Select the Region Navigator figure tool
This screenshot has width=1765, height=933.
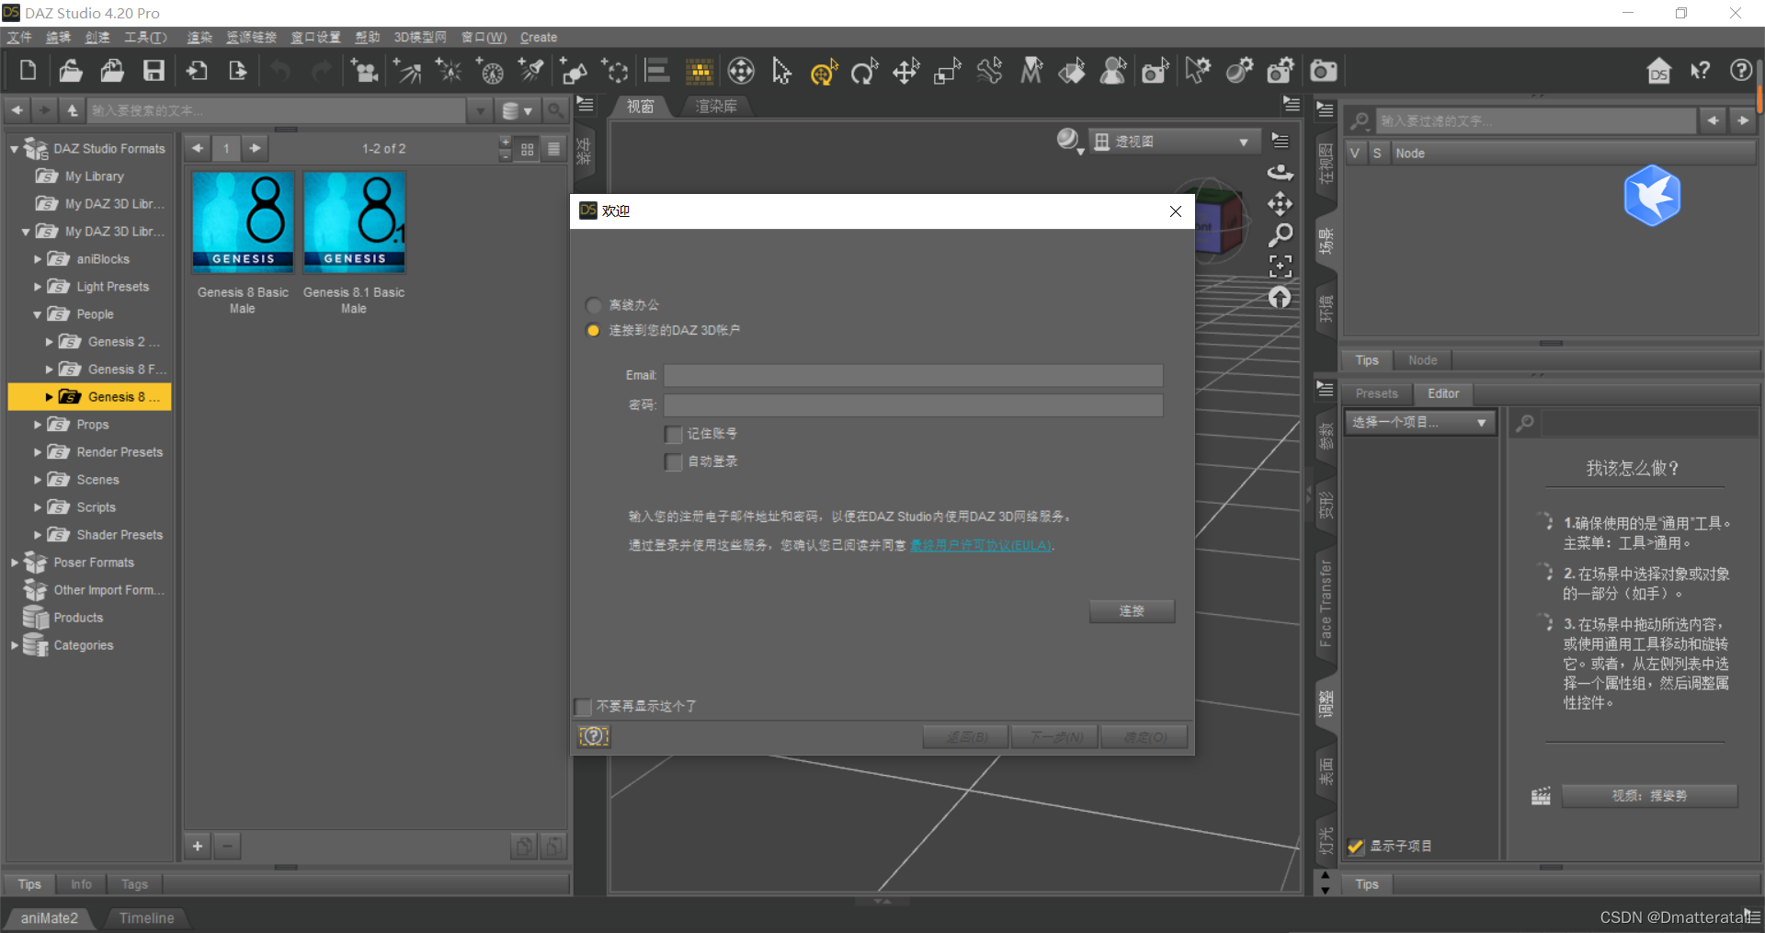1114,71
